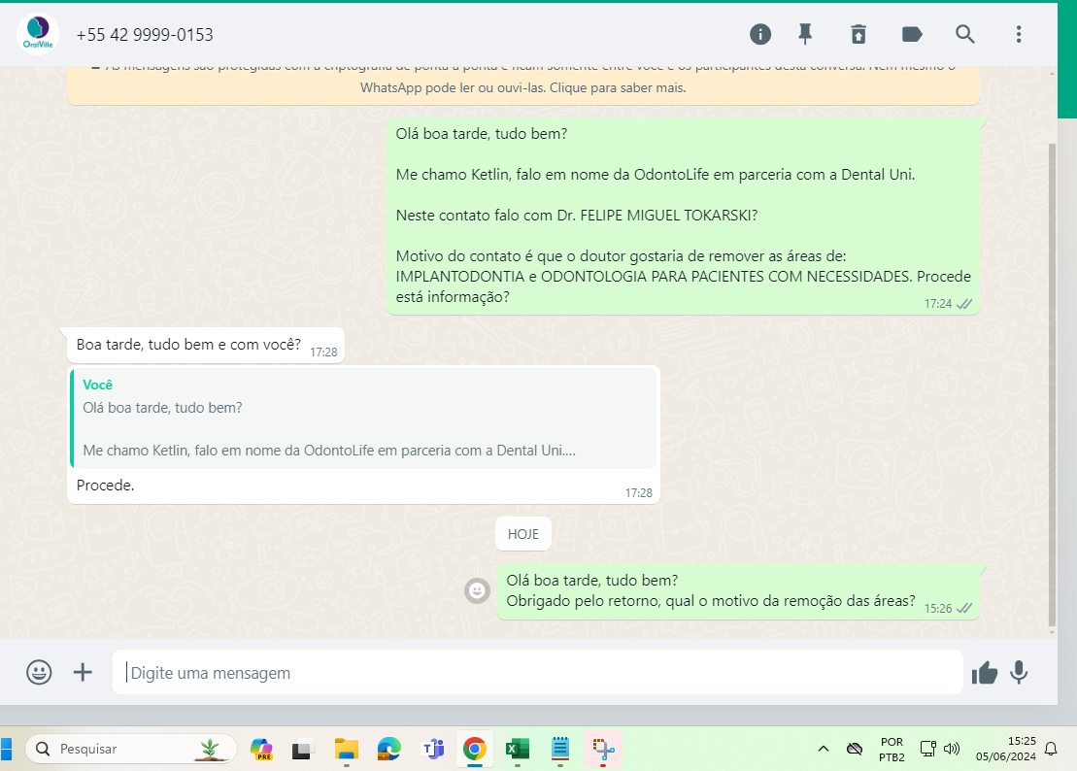Click the HOJE date separator
This screenshot has width=1077, height=771.
click(x=523, y=534)
